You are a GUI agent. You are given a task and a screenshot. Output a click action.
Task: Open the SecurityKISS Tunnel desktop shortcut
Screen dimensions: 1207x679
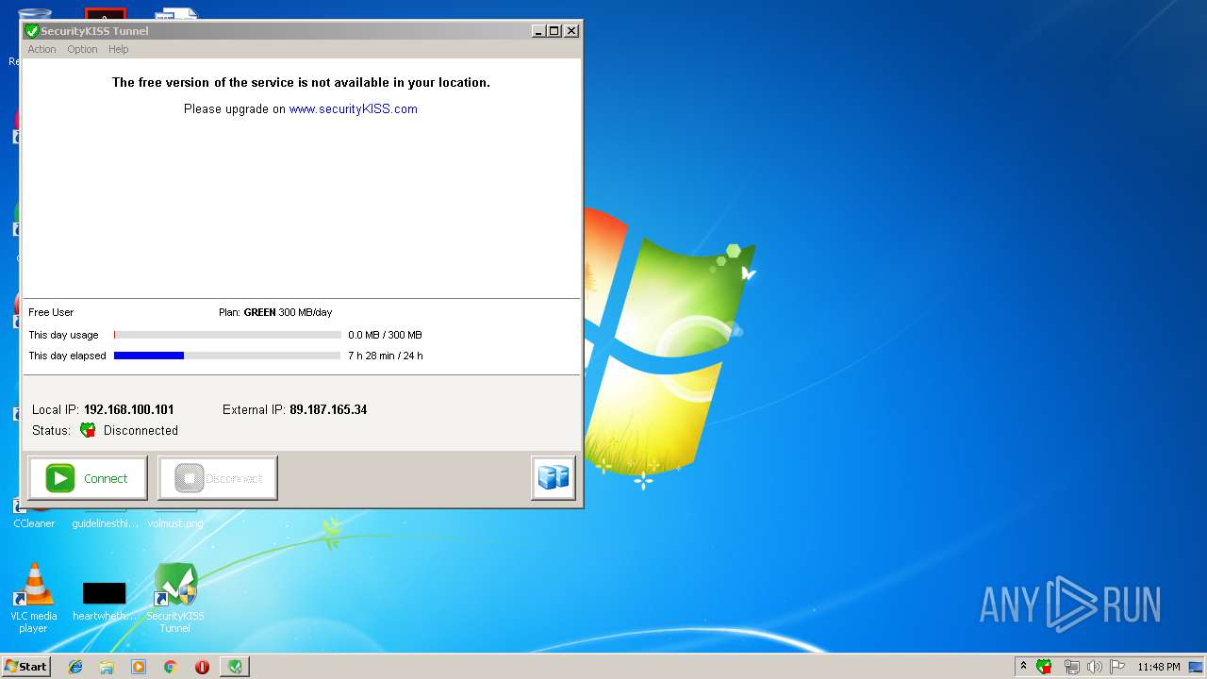pyautogui.click(x=175, y=598)
